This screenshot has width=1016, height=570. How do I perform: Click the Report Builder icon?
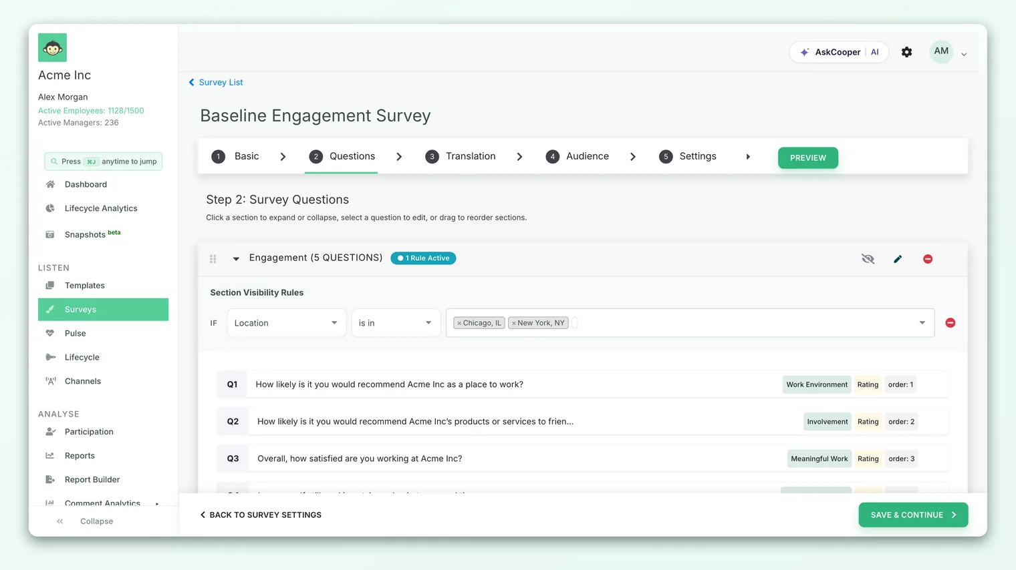tap(50, 480)
